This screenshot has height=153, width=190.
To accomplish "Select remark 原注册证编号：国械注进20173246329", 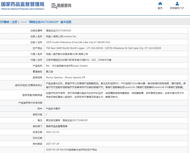I will point(67,120).
